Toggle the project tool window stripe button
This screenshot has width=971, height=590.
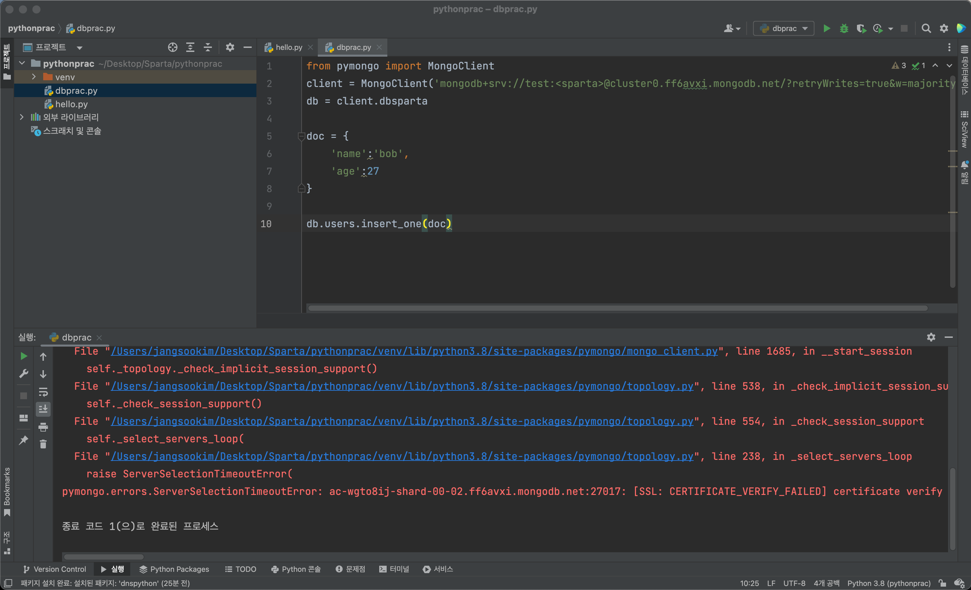coord(7,62)
